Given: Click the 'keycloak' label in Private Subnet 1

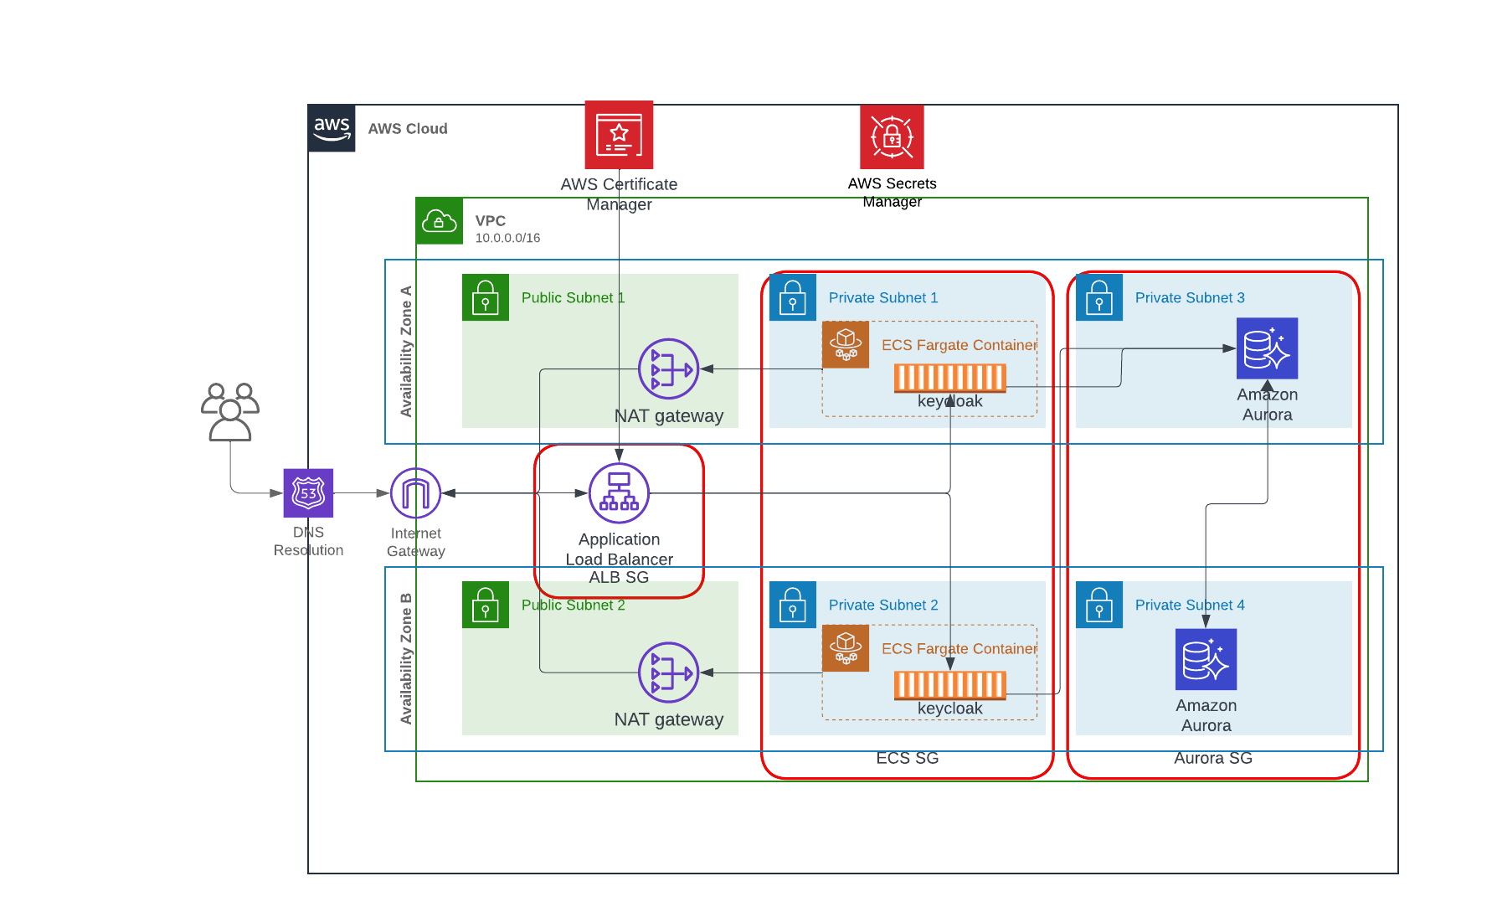Looking at the screenshot, I should [x=950, y=401].
